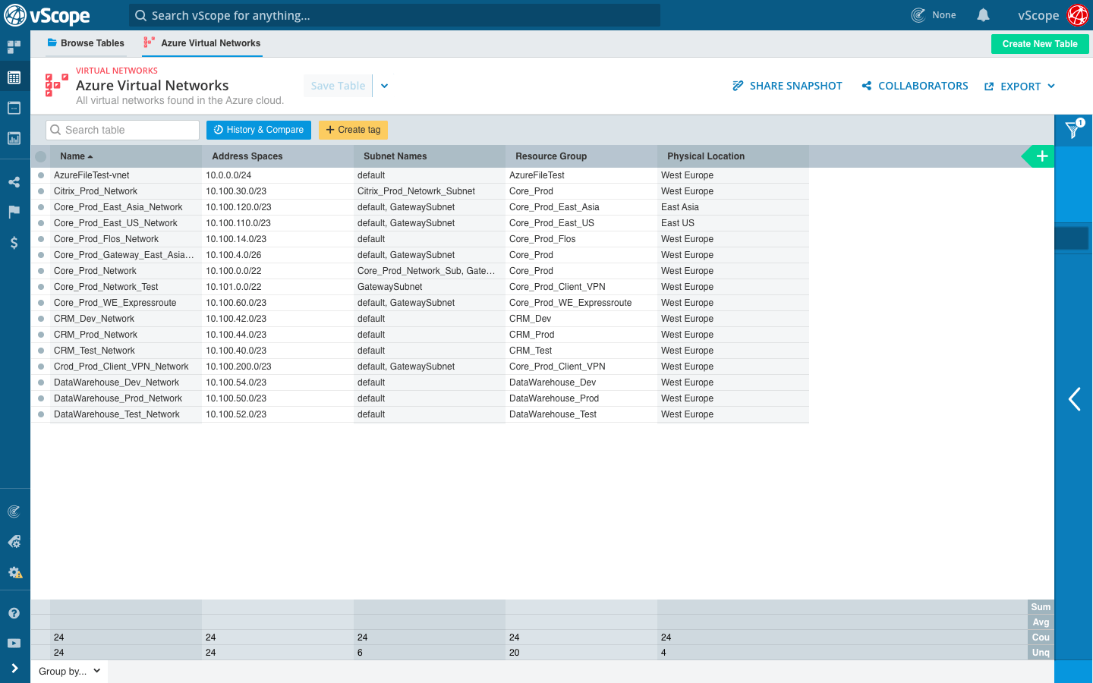Open the rocket gear icon in sidebar
This screenshot has width=1093, height=683.
[x=14, y=542]
